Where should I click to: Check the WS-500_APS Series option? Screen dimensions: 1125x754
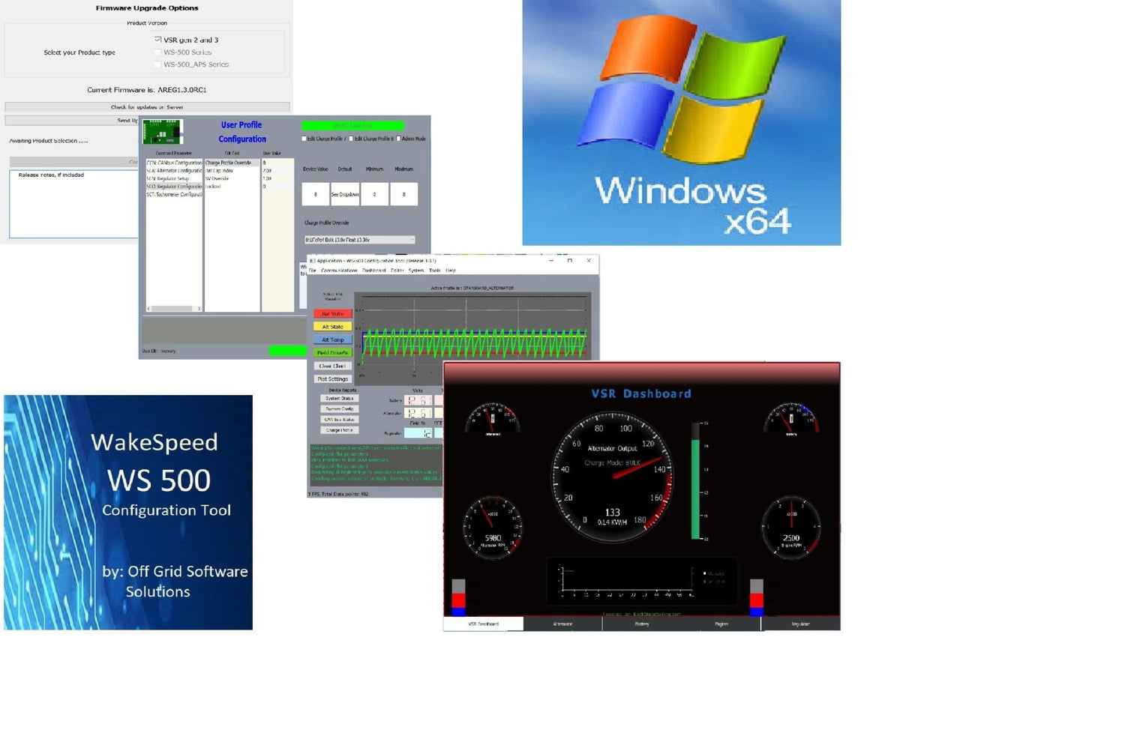point(157,64)
